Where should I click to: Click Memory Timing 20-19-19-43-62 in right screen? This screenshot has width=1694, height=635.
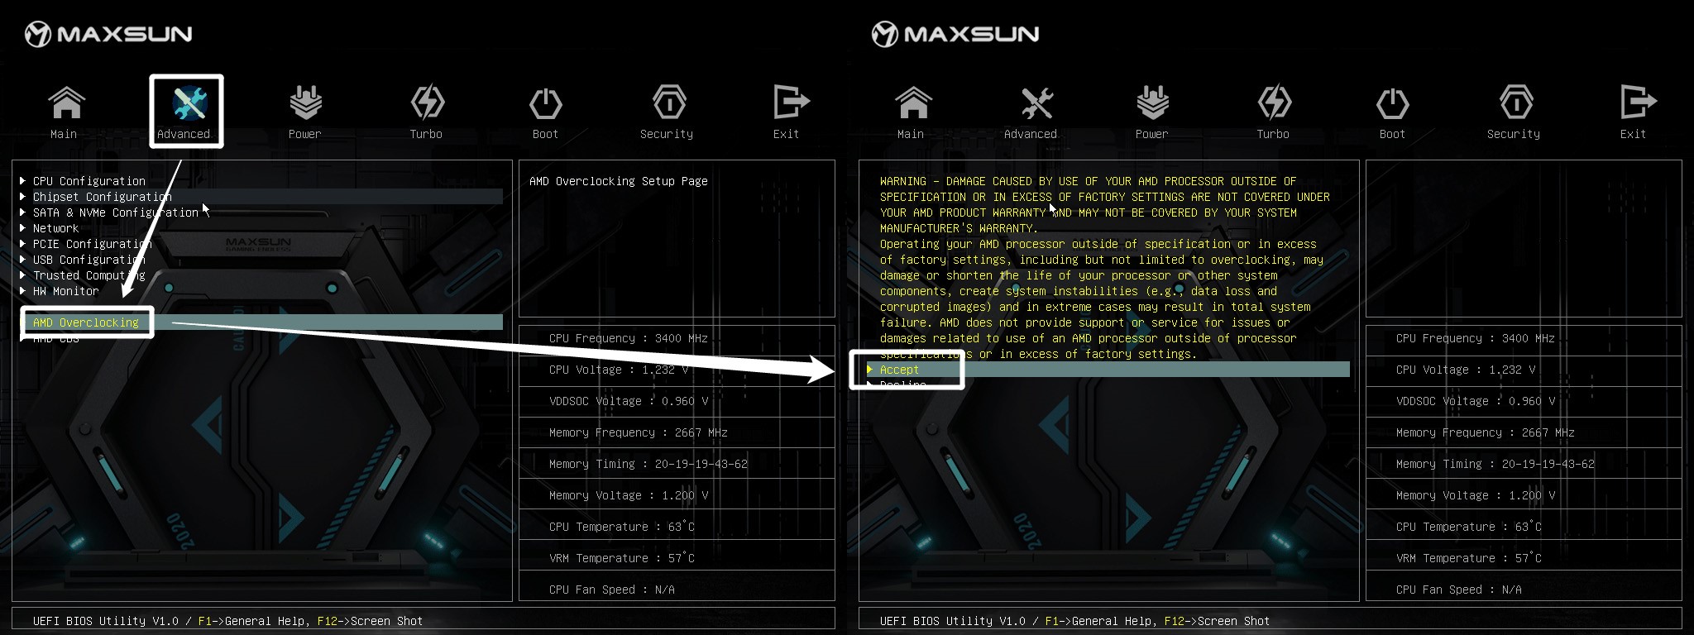(1495, 464)
